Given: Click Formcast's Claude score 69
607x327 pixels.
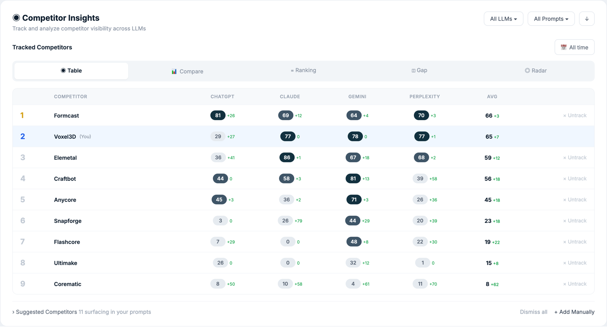Looking at the screenshot, I should click(286, 115).
